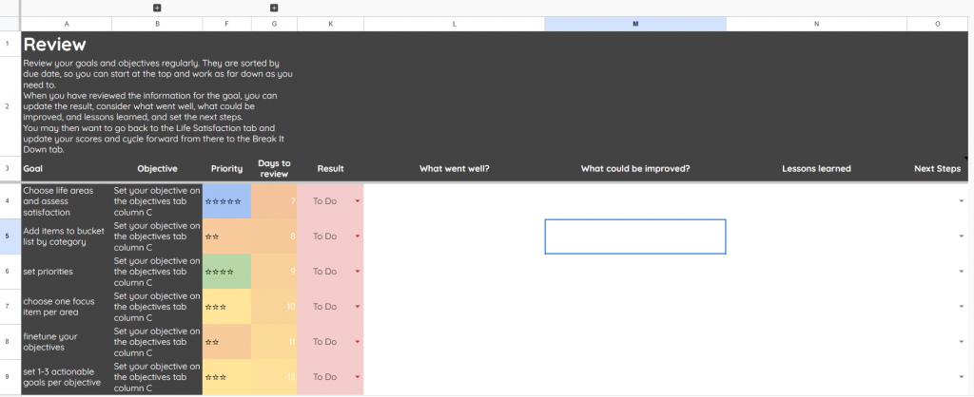Screen dimensions: 974x397
Task: Select column M header
Action: 635,24
